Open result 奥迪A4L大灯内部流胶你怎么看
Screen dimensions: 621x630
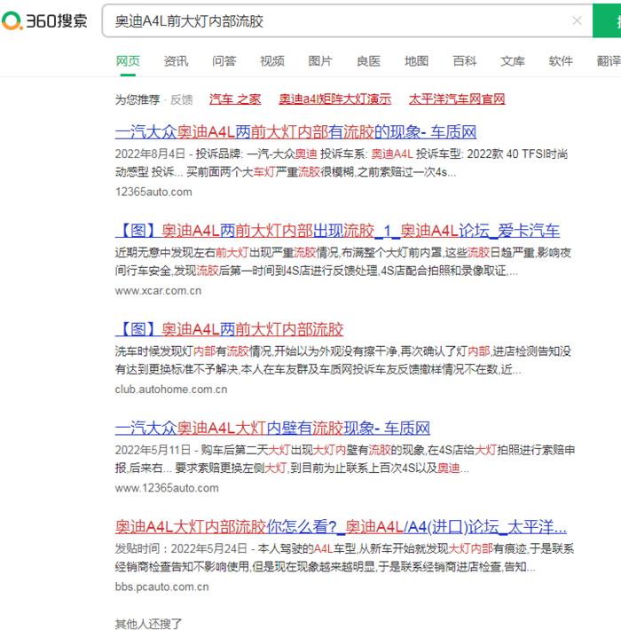point(341,526)
